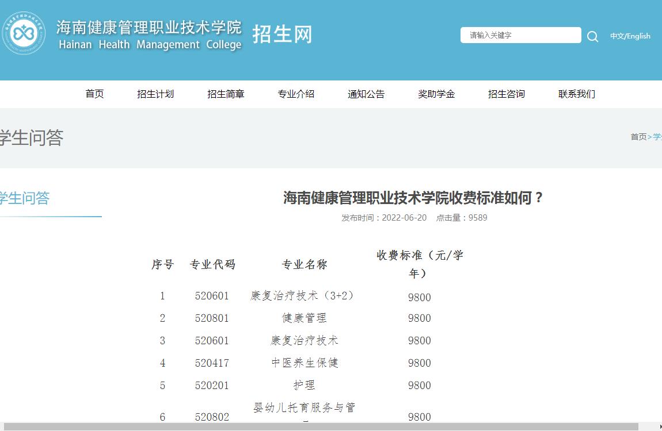Click the code 520801 cell
This screenshot has width=662, height=431.
point(212,318)
